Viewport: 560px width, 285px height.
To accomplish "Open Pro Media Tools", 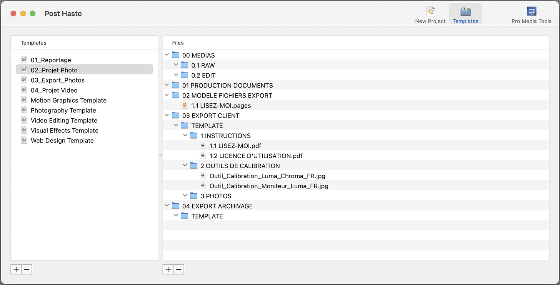I will [532, 15].
